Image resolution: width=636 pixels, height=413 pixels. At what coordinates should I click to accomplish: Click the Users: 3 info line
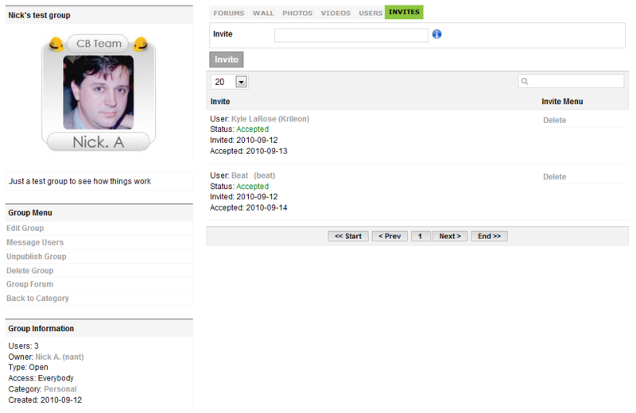coord(24,345)
